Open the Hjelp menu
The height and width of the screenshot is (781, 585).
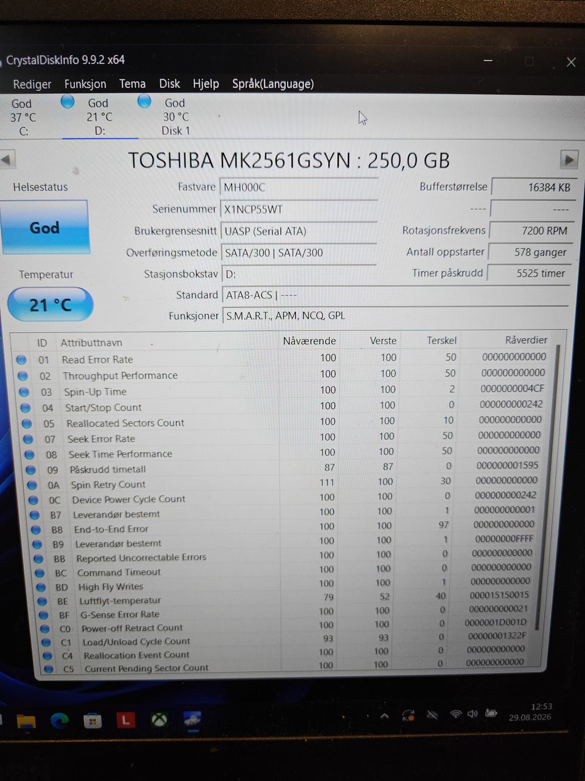[206, 84]
